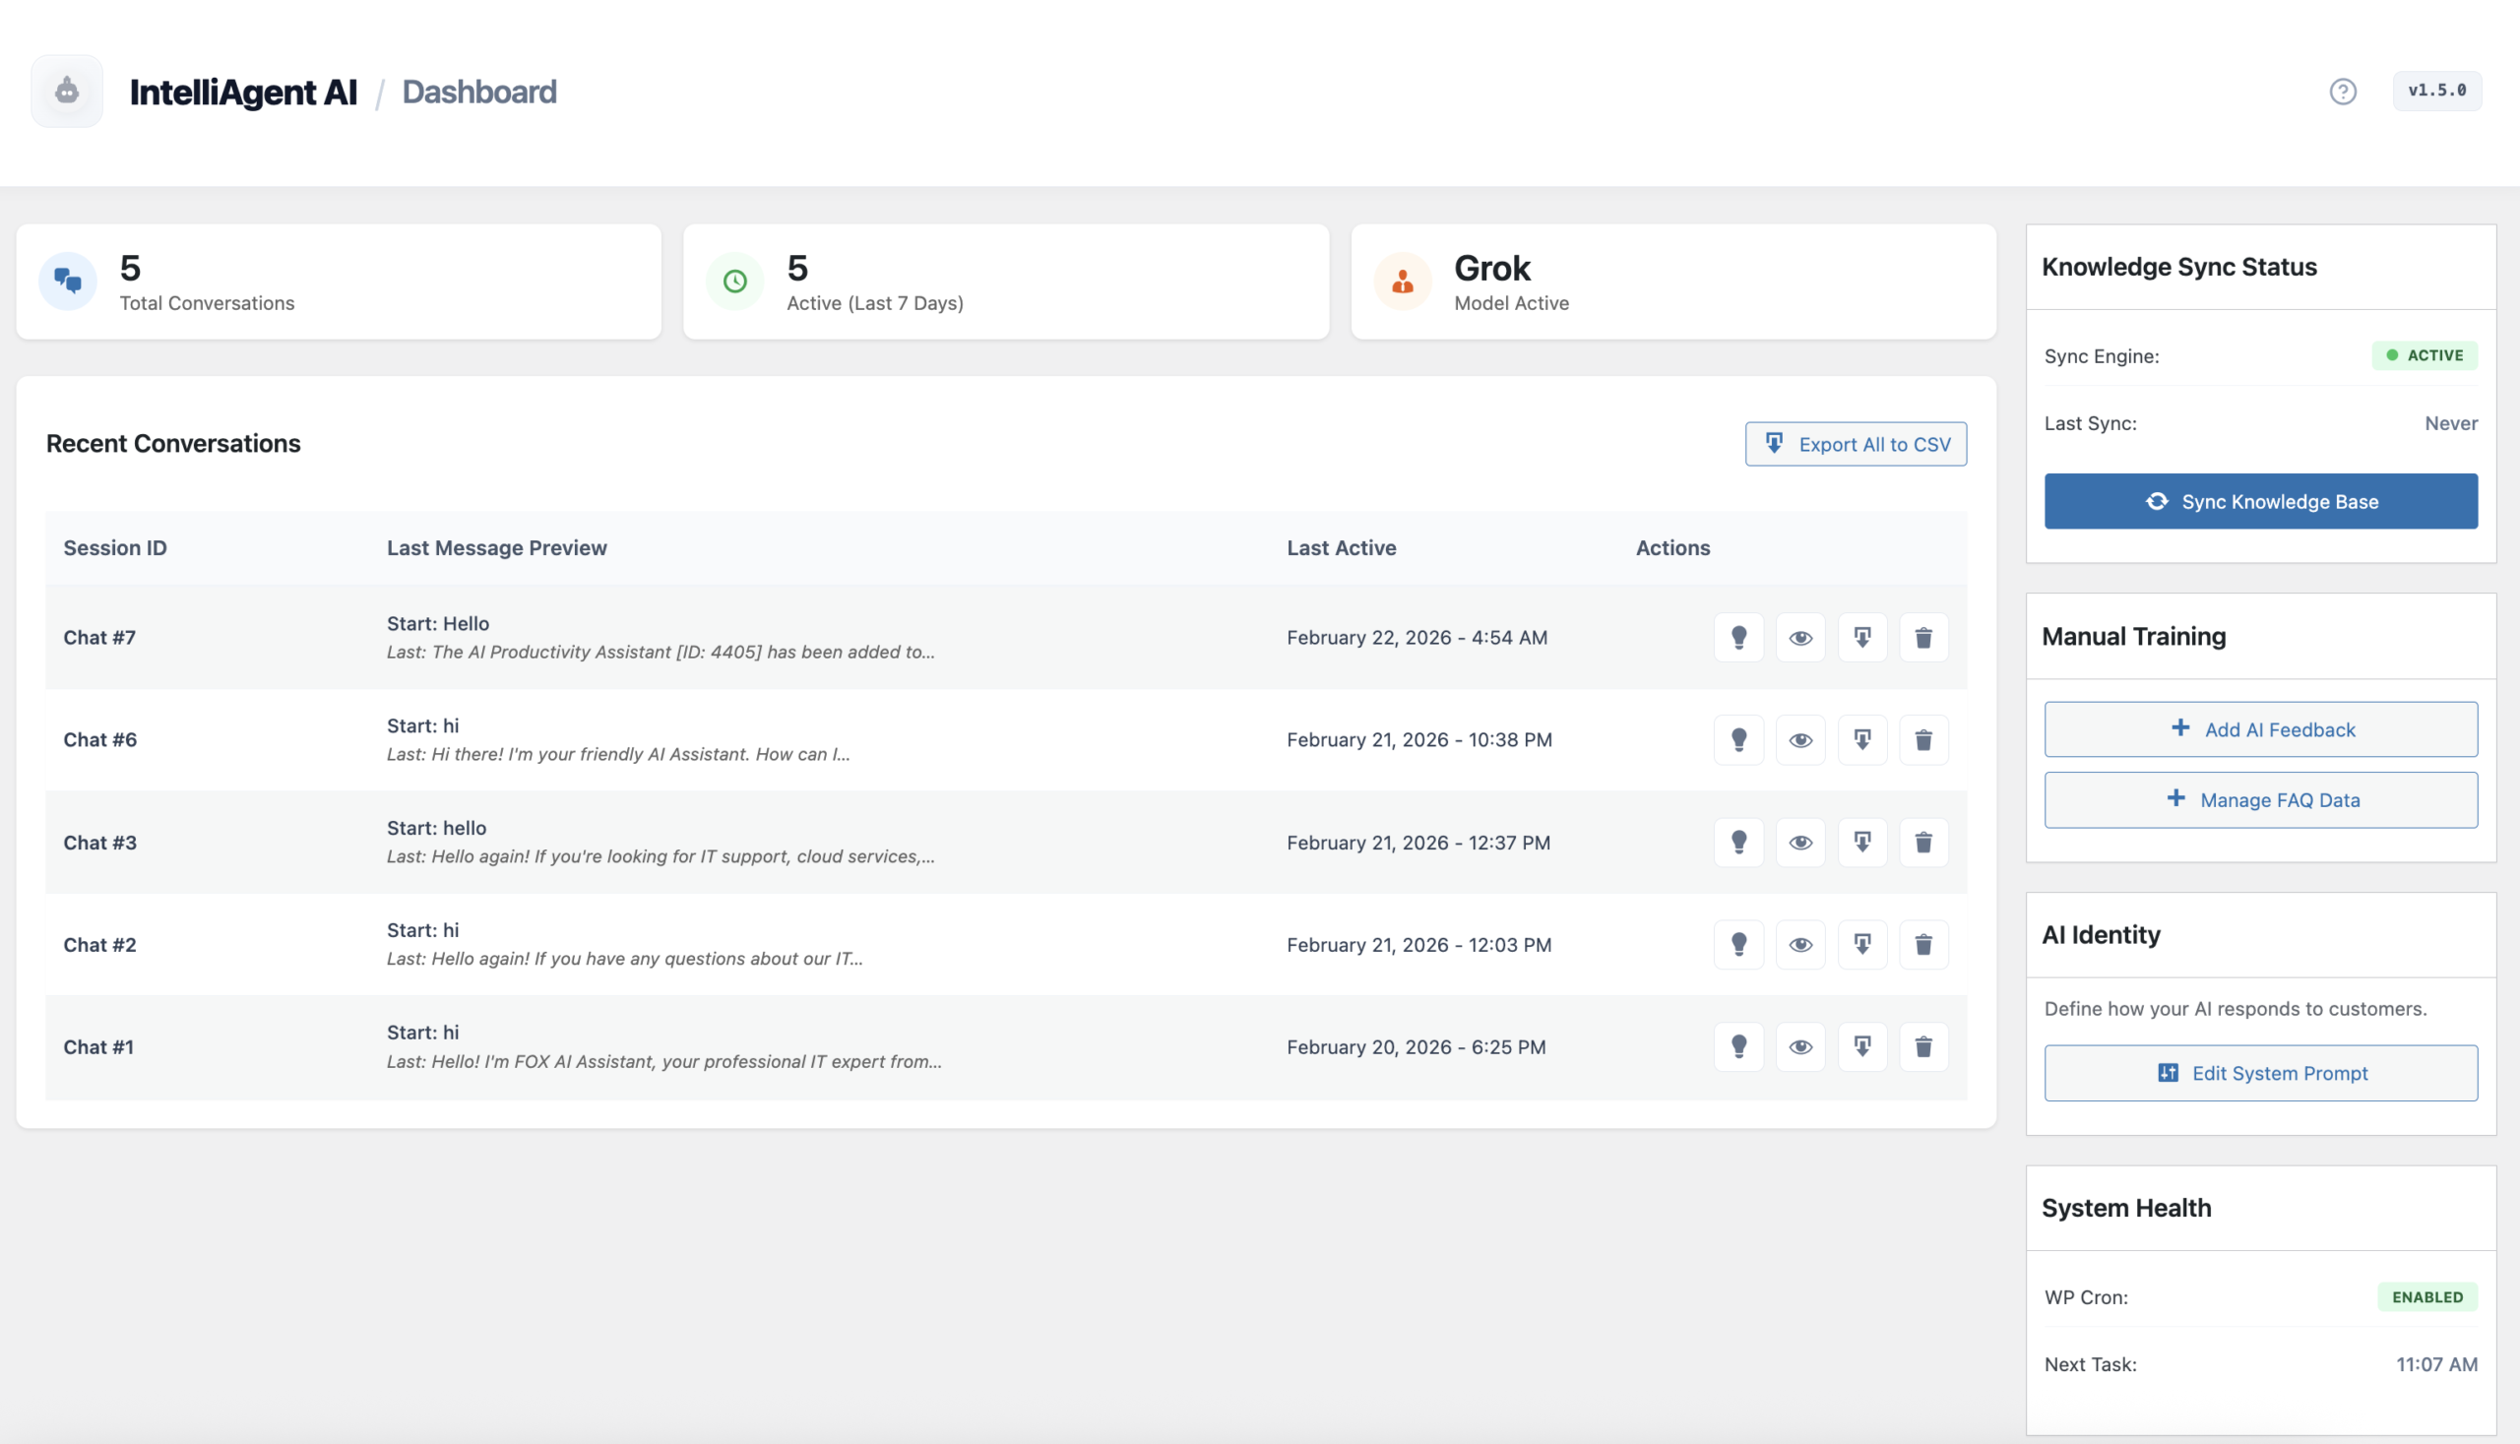The width and height of the screenshot is (2520, 1444).
Task: Click the lightbulb action icon for Chat #6
Action: tap(1738, 740)
